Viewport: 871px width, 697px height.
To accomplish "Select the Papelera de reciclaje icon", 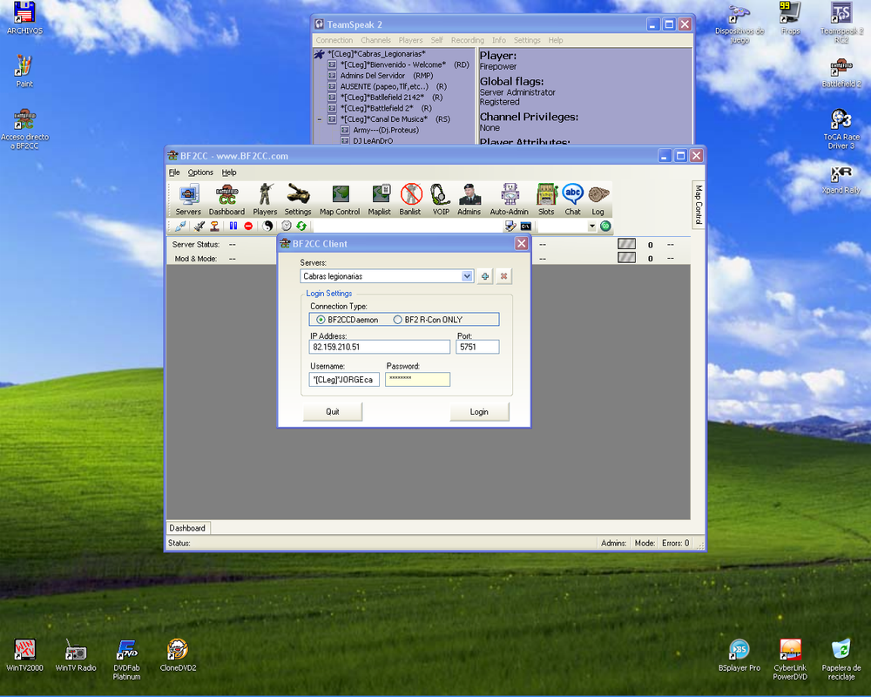I will [x=841, y=660].
